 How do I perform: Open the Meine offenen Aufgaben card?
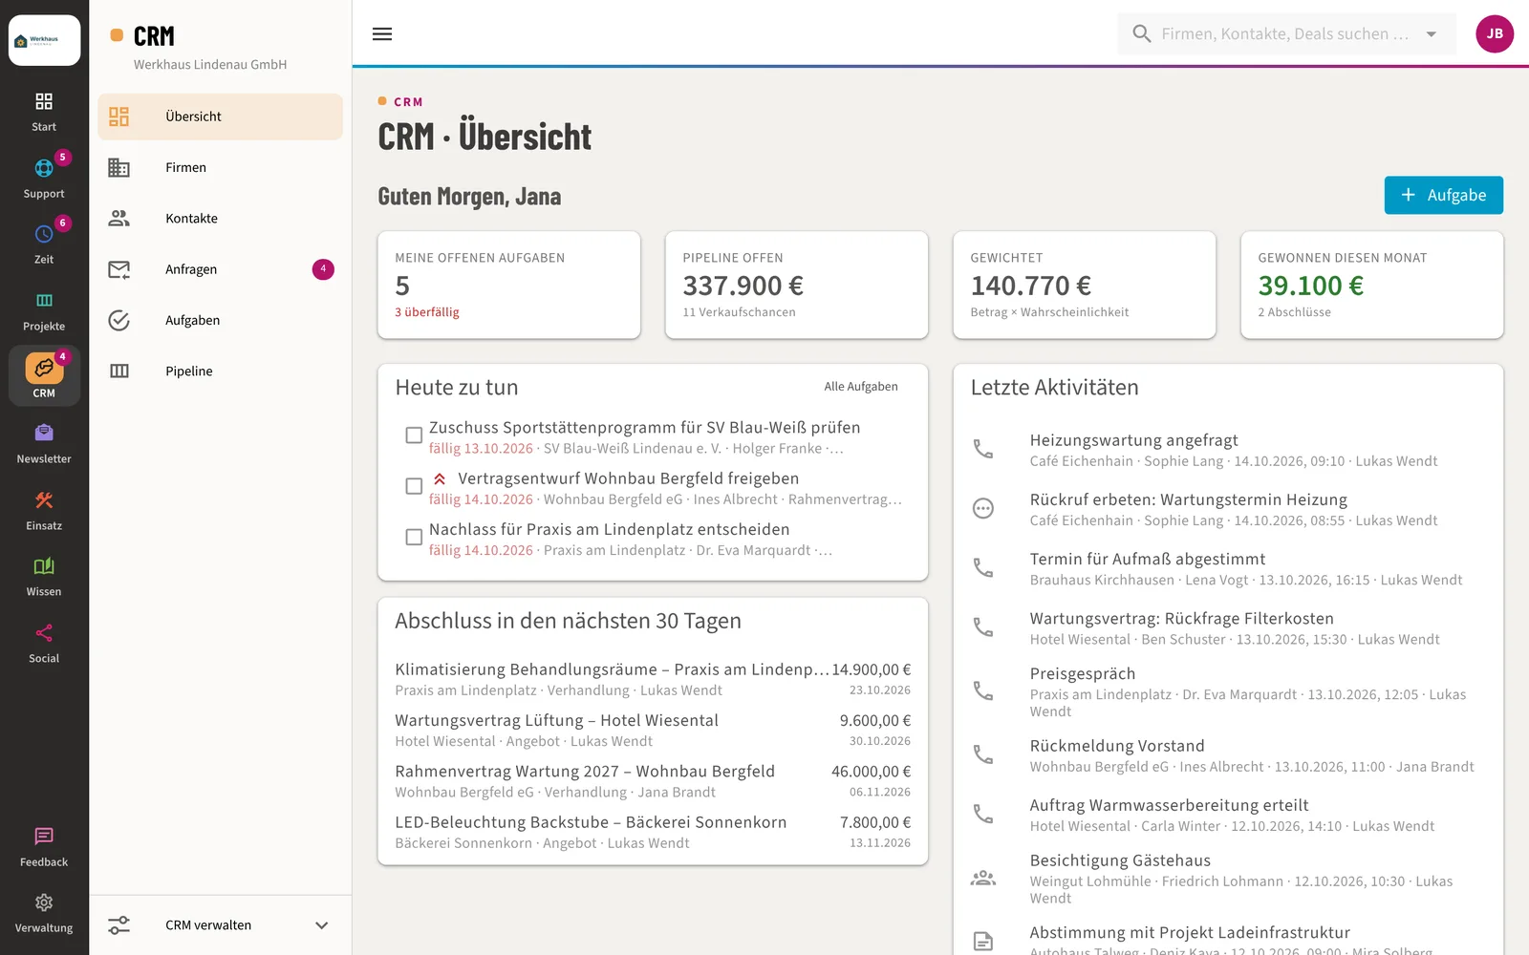click(x=509, y=285)
